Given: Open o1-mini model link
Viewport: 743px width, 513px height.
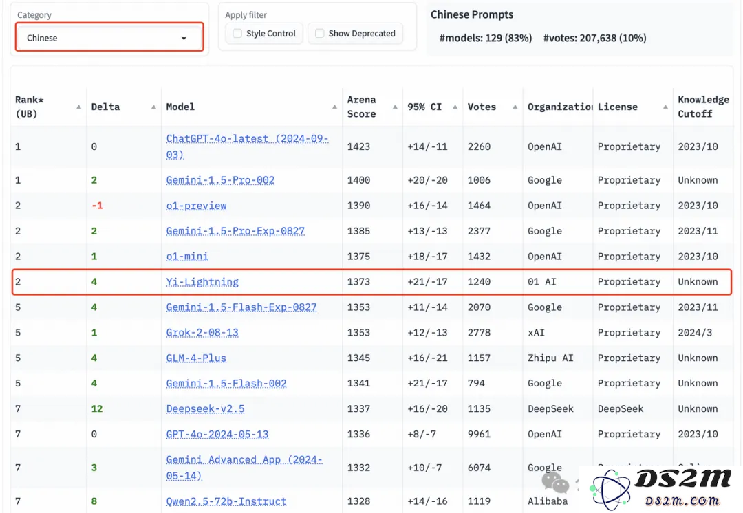Looking at the screenshot, I should coord(187,256).
